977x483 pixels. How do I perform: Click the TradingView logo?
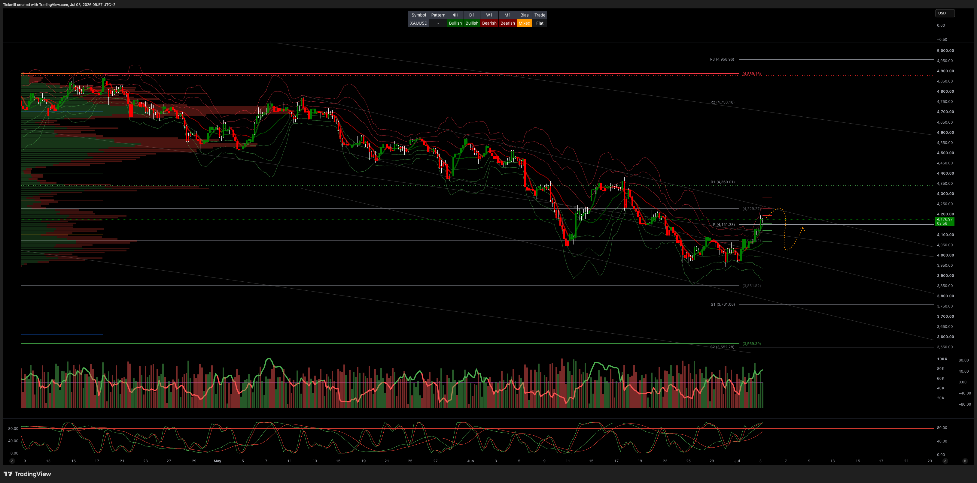(27, 474)
